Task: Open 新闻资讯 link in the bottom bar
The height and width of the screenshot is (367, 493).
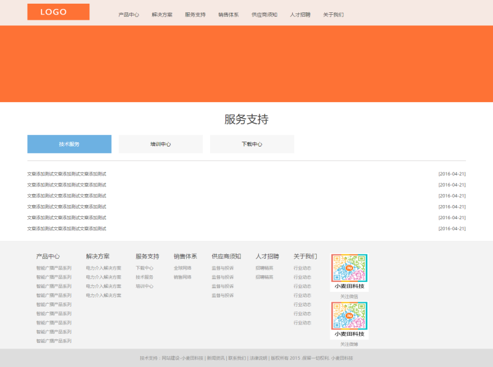Action: [216, 358]
